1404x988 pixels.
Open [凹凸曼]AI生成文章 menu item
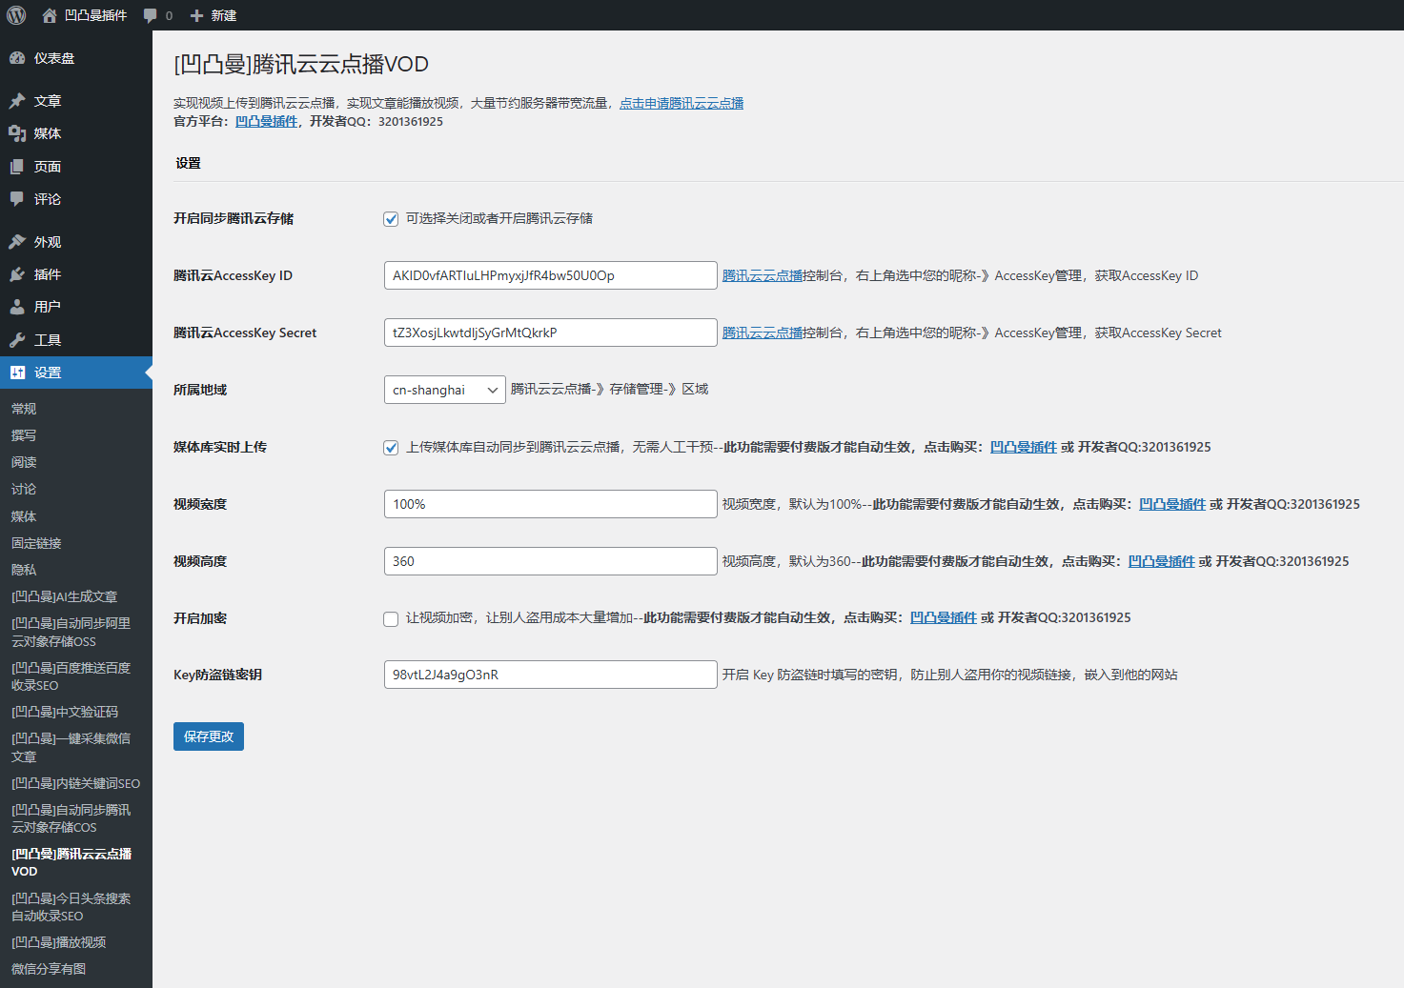[64, 596]
